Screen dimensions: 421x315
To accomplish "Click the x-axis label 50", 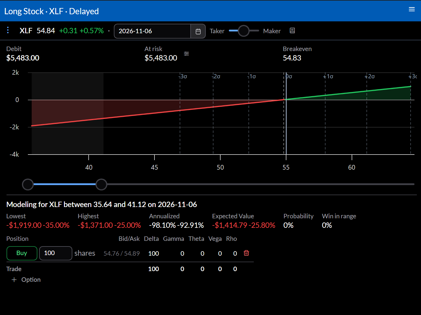I will point(220,168).
